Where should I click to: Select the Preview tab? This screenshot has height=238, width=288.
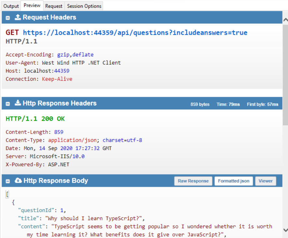point(32,6)
